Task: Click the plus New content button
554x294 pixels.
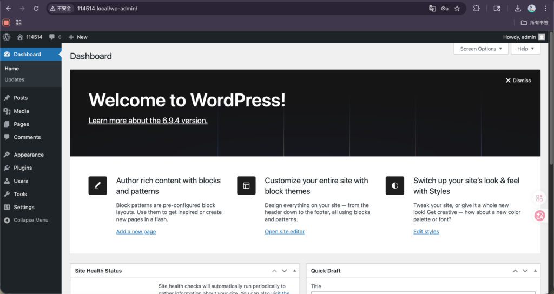Action: point(78,37)
